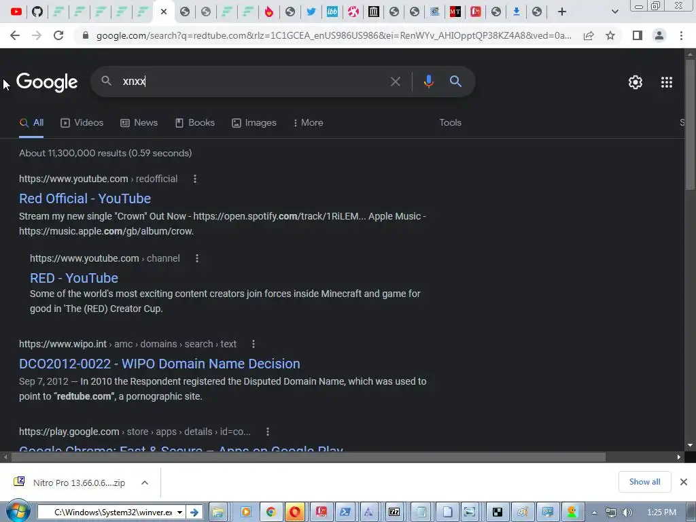Open options for youtube channel result

click(197, 258)
